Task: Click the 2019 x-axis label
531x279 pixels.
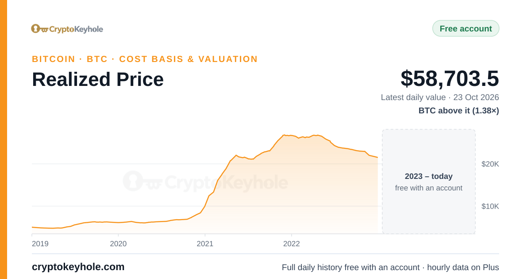Action: click(x=40, y=244)
